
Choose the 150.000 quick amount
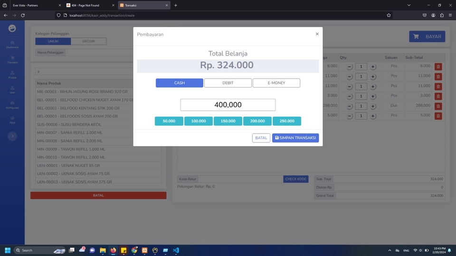228,121
